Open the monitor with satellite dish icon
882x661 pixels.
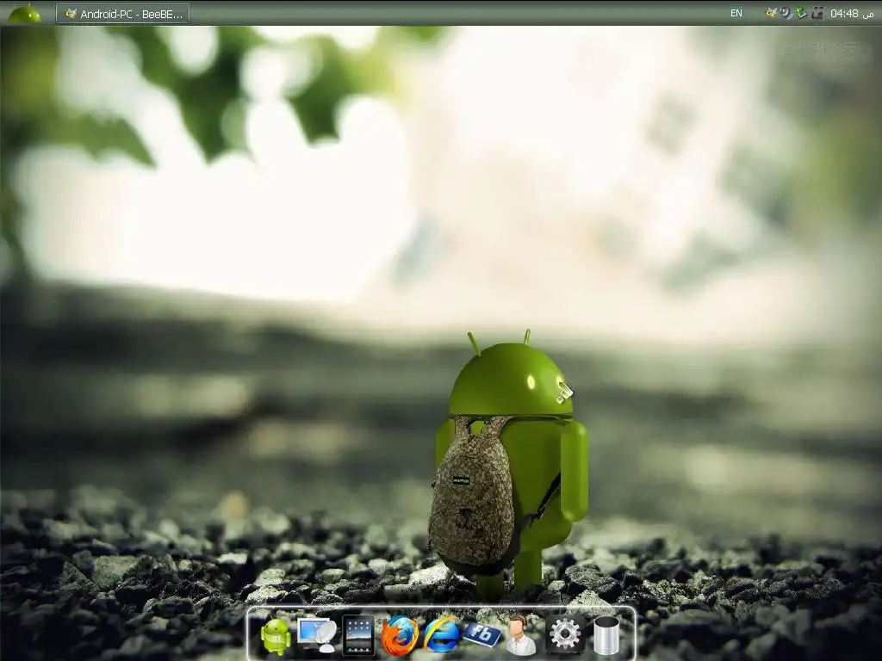point(317,635)
